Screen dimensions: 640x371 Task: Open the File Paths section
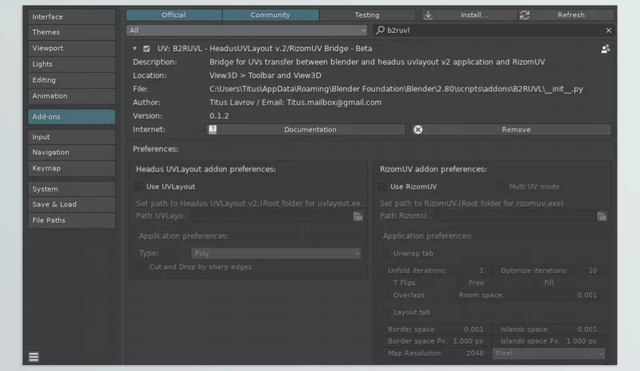tap(72, 220)
